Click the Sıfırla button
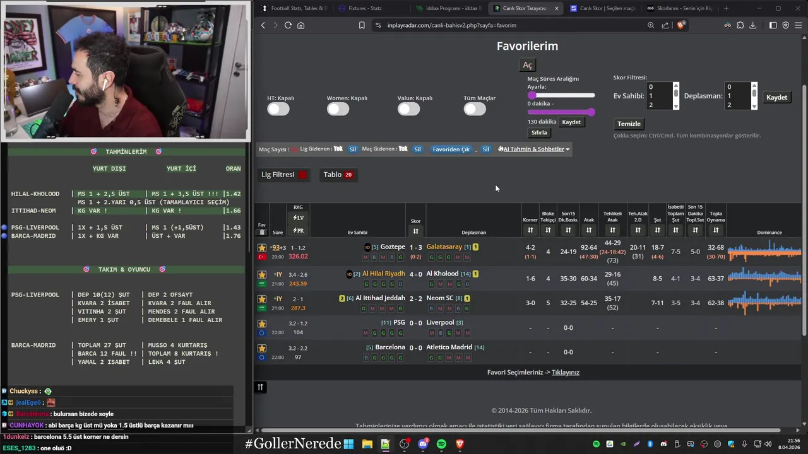The image size is (808, 454). tap(539, 133)
